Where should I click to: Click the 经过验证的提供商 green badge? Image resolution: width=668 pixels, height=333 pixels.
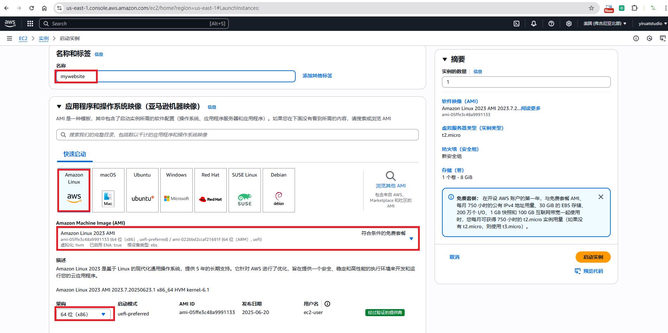[x=385, y=313]
